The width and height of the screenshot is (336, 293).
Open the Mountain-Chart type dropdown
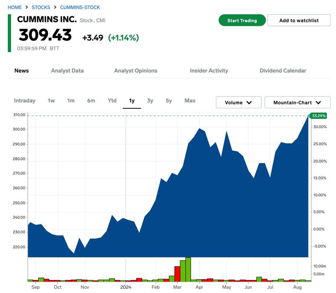point(297,102)
